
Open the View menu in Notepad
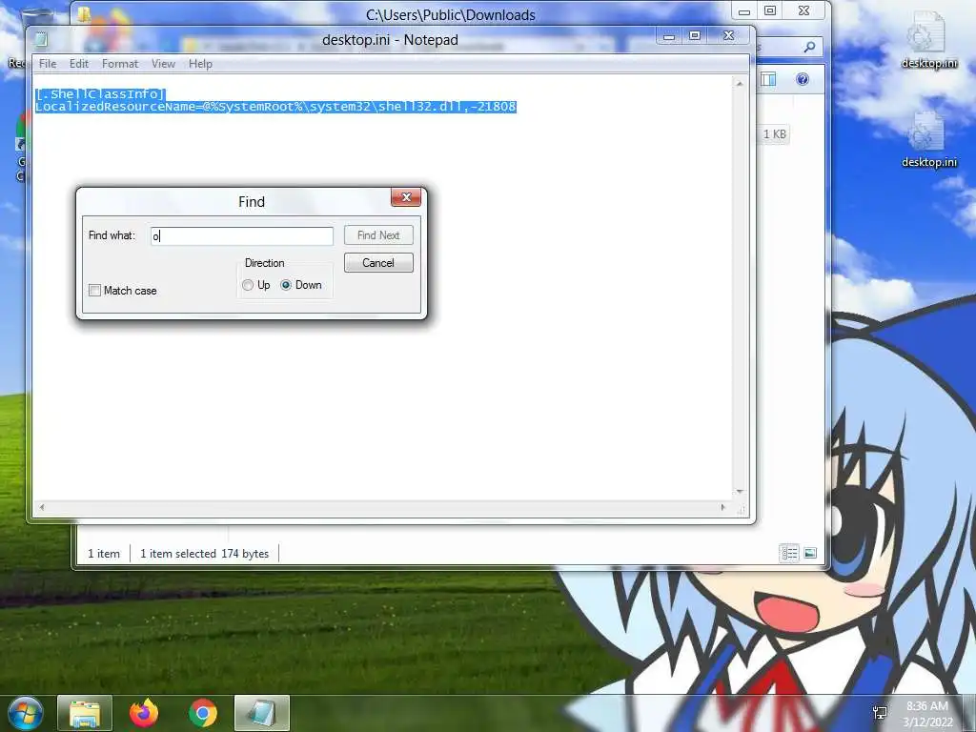point(163,64)
